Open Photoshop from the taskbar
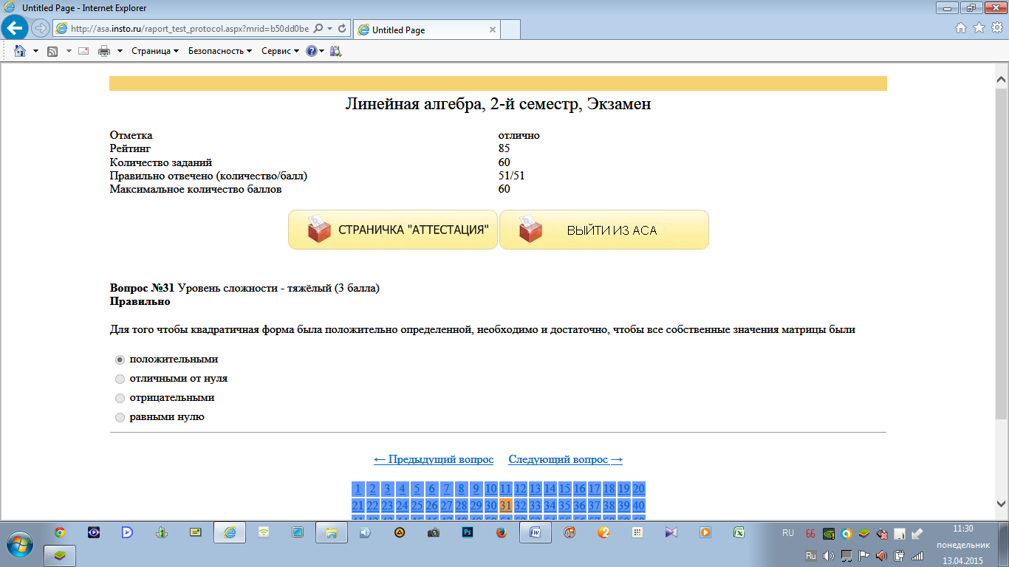Viewport: 1009px width, 567px height. coord(468,532)
